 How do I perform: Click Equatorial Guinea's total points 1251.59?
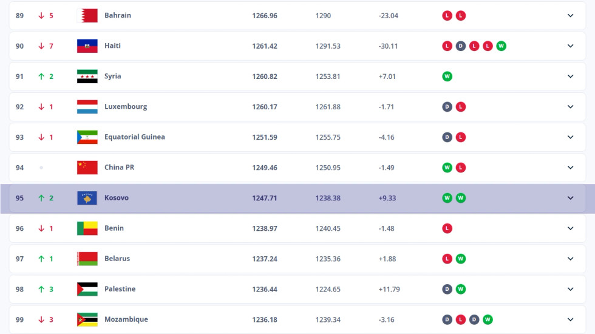[265, 137]
